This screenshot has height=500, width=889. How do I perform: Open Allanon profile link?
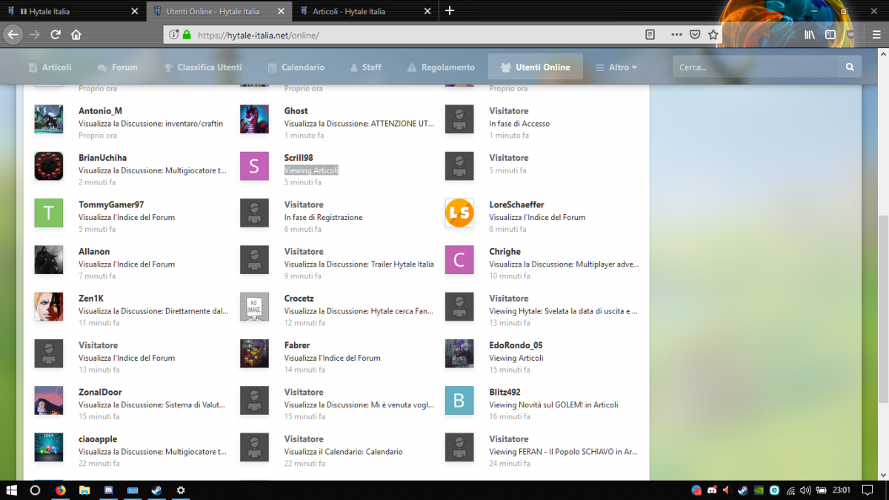(95, 251)
